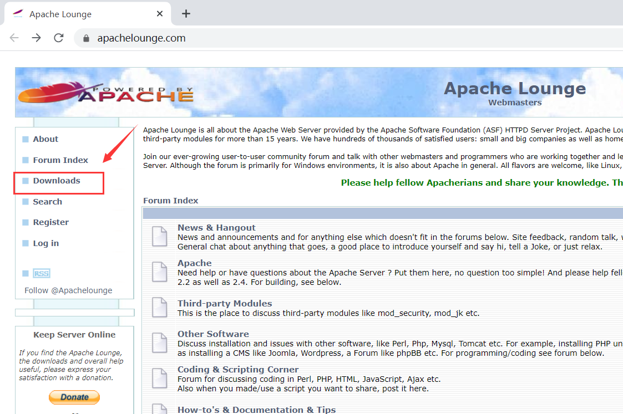Open the Downloads page
Image resolution: width=623 pixels, height=414 pixels.
tap(56, 180)
